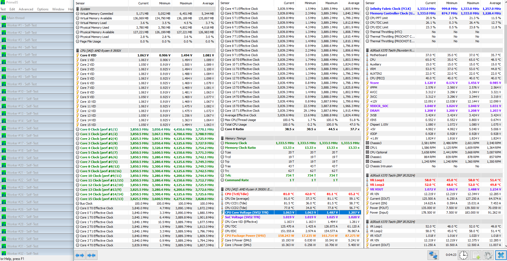Screen dimensions: 507x261
Task: Select the CPU Package Power (SMU) row
Action: click(290, 236)
